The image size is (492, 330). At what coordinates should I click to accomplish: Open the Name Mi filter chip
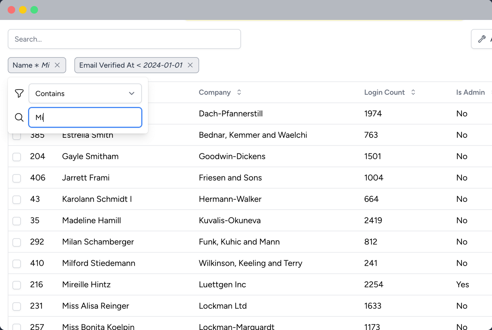coord(31,65)
